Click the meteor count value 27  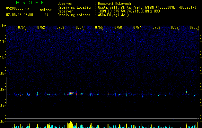pyautogui.click(x=47, y=15)
